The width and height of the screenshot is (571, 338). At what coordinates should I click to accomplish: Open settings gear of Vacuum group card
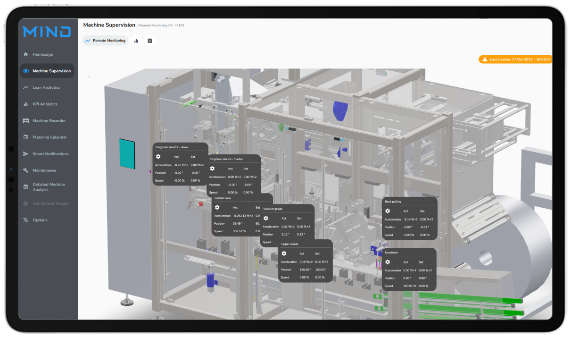[x=266, y=218]
